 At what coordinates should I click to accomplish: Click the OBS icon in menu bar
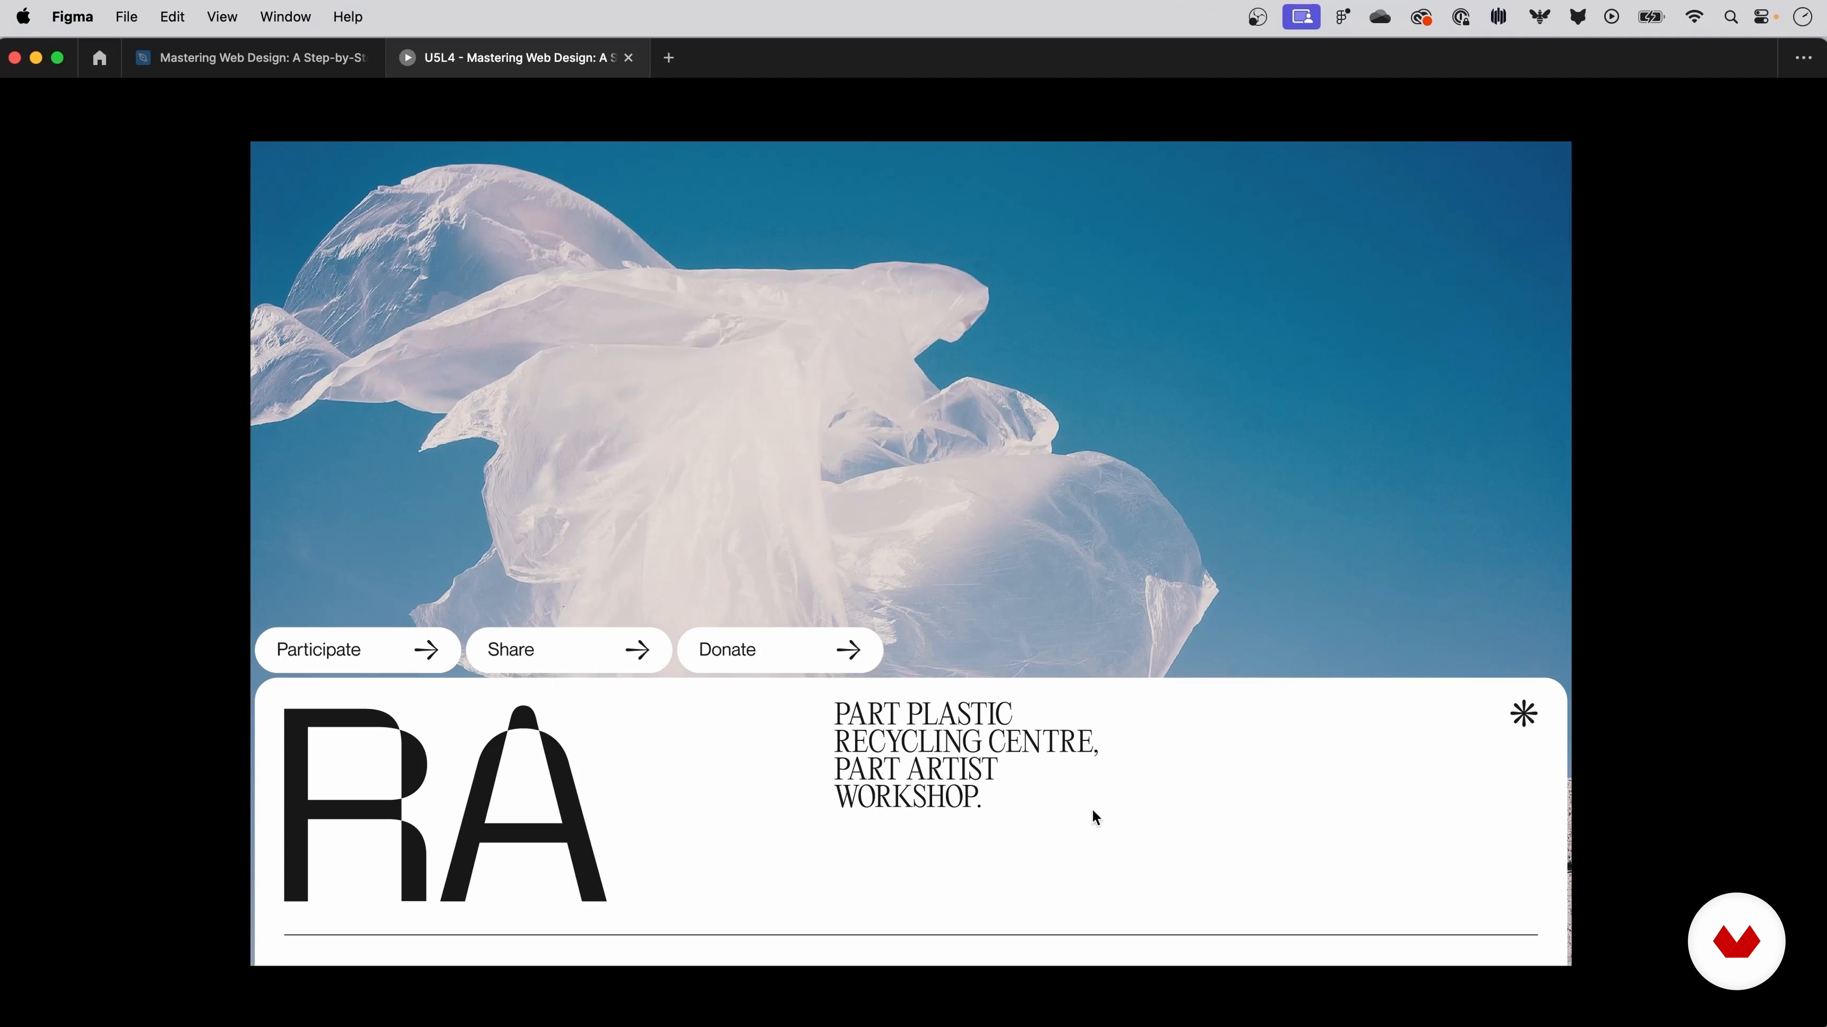click(x=1257, y=17)
